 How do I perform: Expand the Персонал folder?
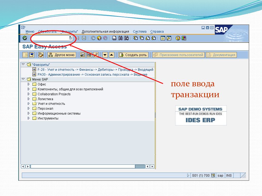tap(29, 108)
